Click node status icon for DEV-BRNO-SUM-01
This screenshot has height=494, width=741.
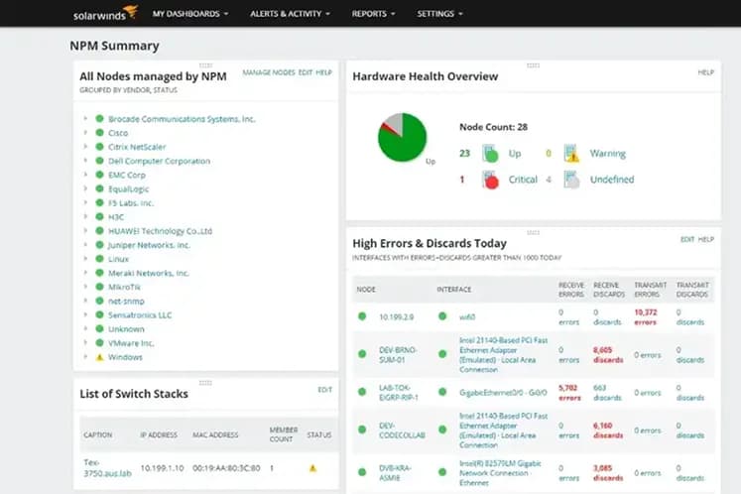point(362,353)
